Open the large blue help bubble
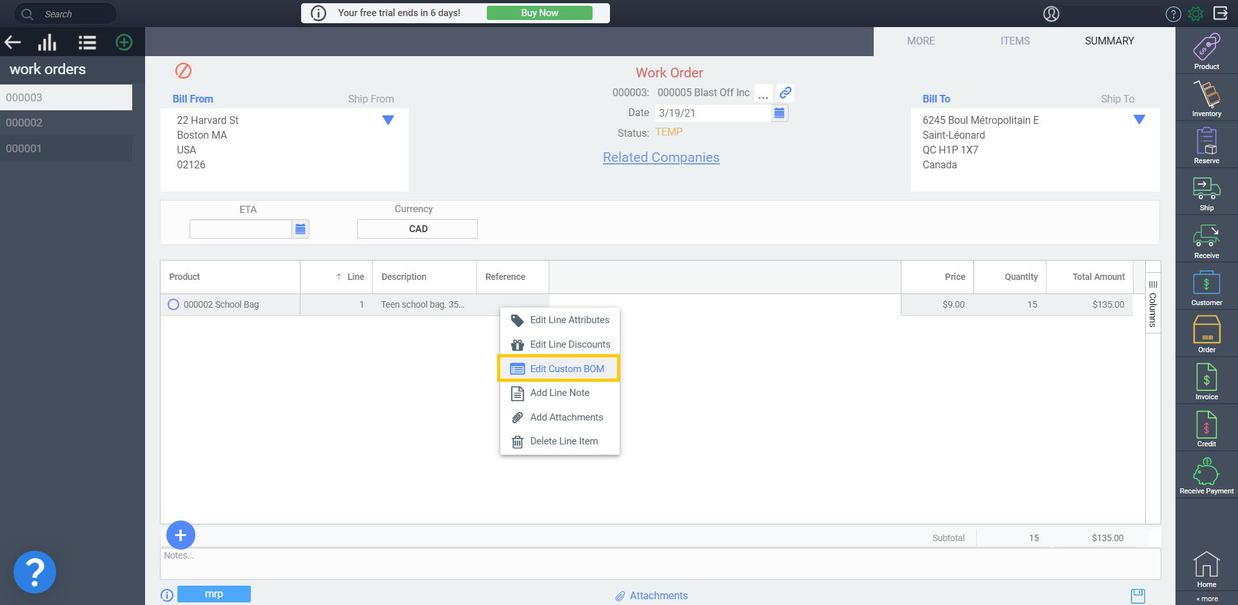Image resolution: width=1238 pixels, height=605 pixels. point(35,571)
